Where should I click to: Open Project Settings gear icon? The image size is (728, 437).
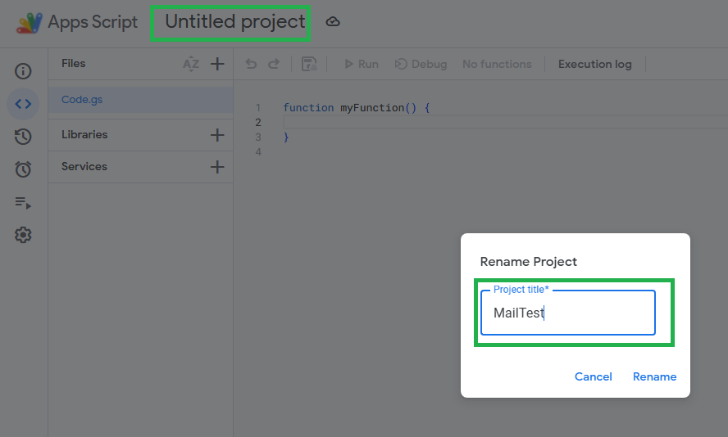[23, 235]
